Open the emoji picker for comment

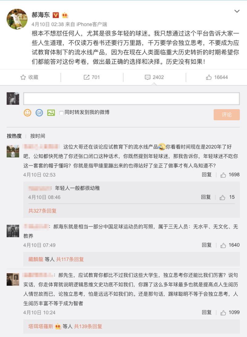click(x=27, y=113)
